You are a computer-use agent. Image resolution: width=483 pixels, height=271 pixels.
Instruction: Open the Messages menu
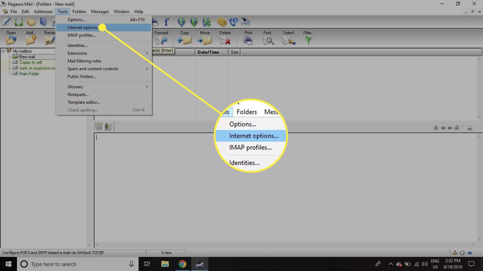100,12
